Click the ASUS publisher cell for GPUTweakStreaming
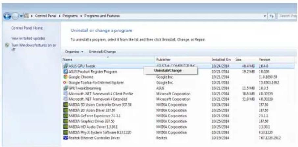The width and height of the screenshot is (298, 147). coord(160,88)
